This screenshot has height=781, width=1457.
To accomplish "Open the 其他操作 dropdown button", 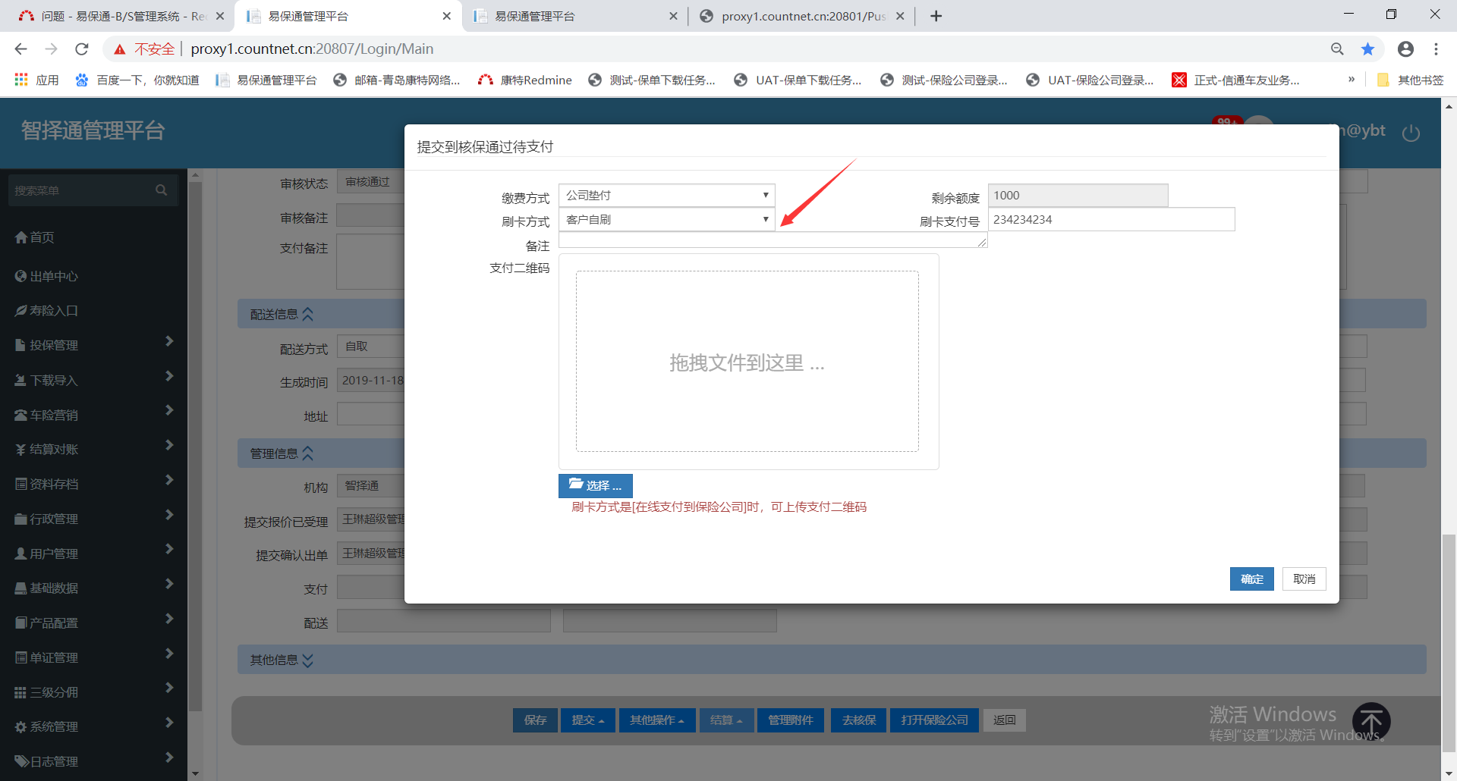I will tap(657, 720).
